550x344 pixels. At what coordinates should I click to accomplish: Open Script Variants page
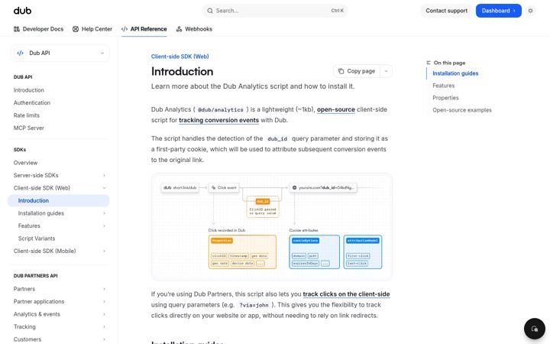37,239
